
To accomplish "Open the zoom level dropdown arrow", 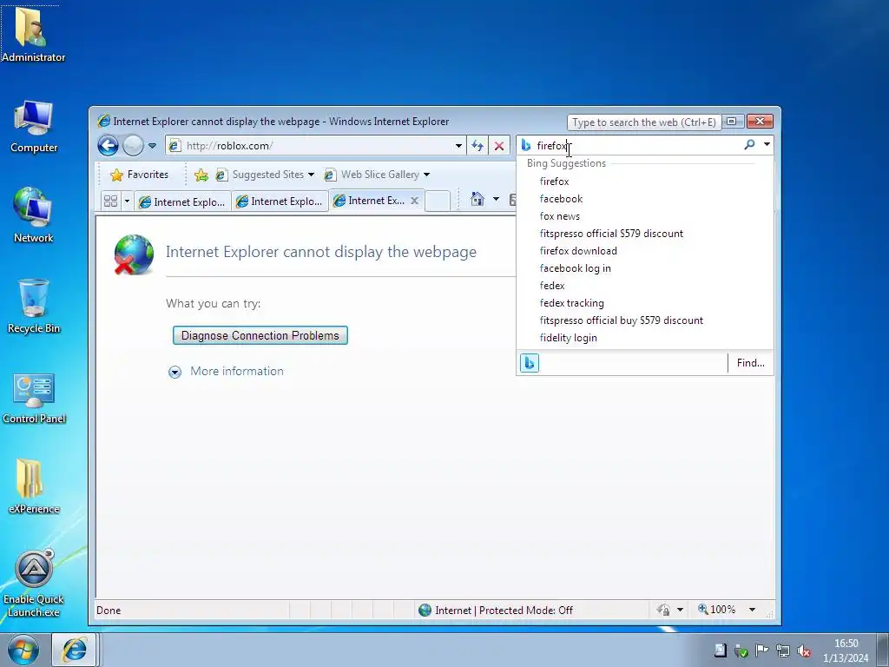I will click(x=753, y=610).
